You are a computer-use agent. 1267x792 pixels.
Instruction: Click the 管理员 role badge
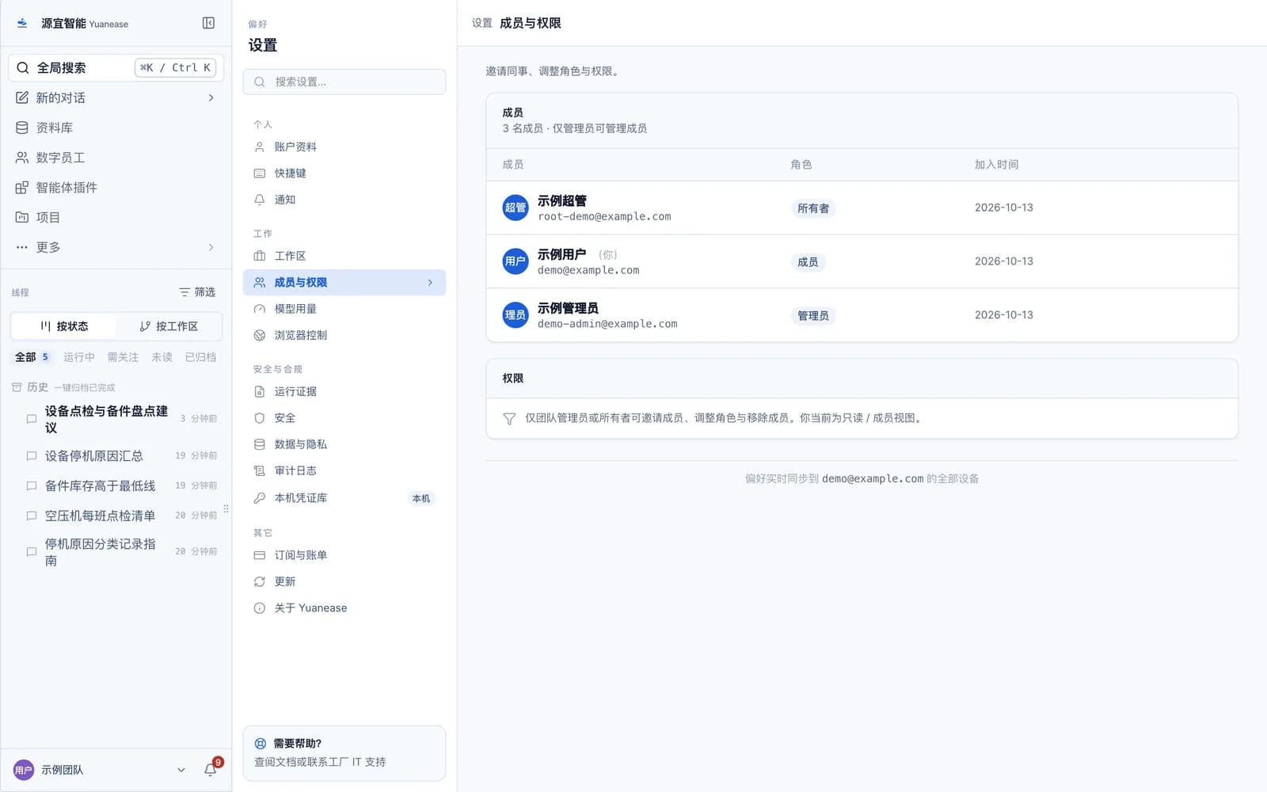click(813, 316)
